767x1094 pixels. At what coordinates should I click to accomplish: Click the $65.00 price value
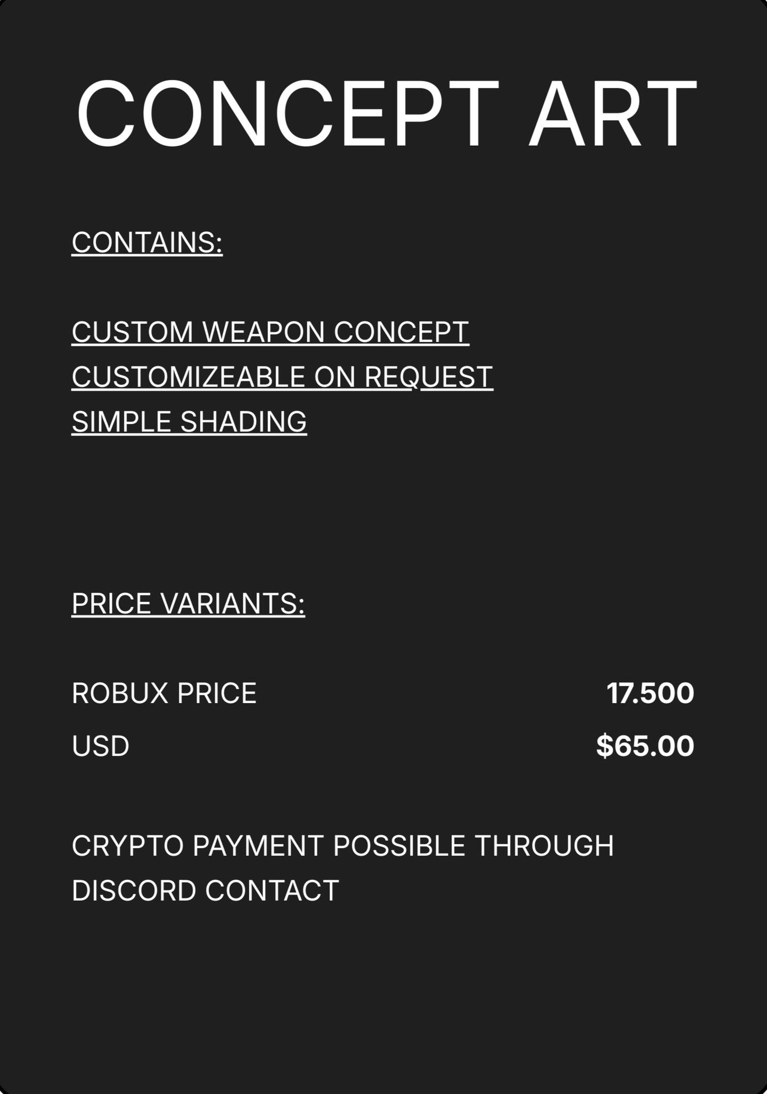pyautogui.click(x=645, y=746)
